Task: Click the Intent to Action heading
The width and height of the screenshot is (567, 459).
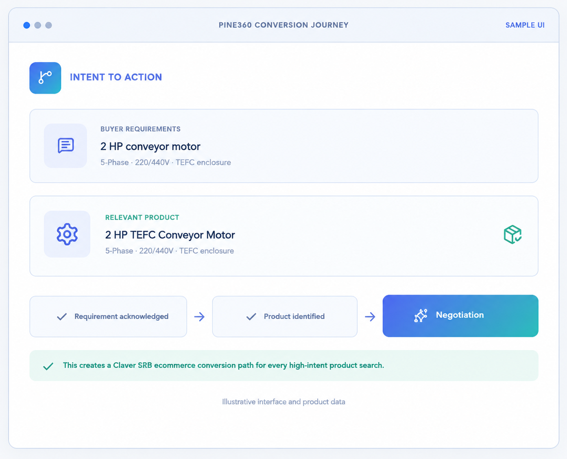Action: [x=116, y=77]
